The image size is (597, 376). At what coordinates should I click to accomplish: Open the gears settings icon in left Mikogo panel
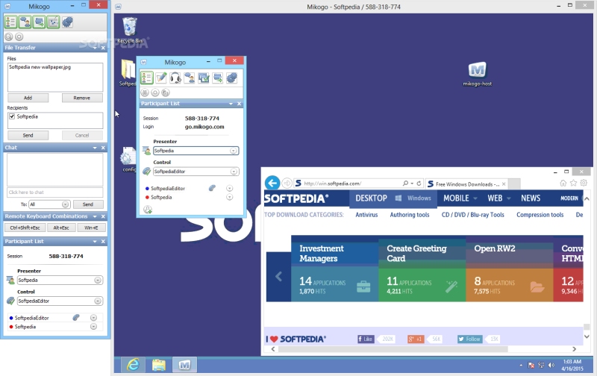pos(67,22)
